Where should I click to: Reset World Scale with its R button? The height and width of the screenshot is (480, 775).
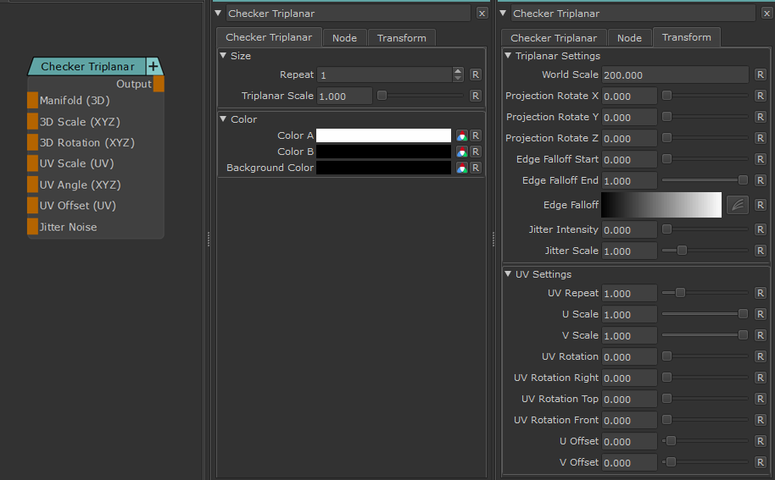(x=761, y=74)
